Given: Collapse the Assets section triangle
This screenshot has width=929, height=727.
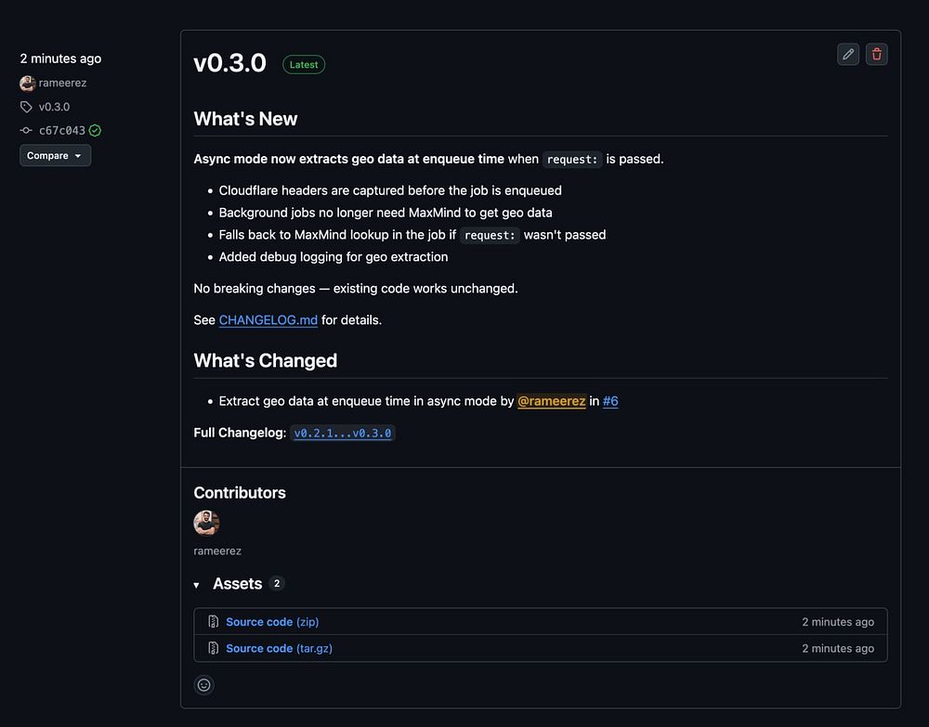Looking at the screenshot, I should coord(197,585).
